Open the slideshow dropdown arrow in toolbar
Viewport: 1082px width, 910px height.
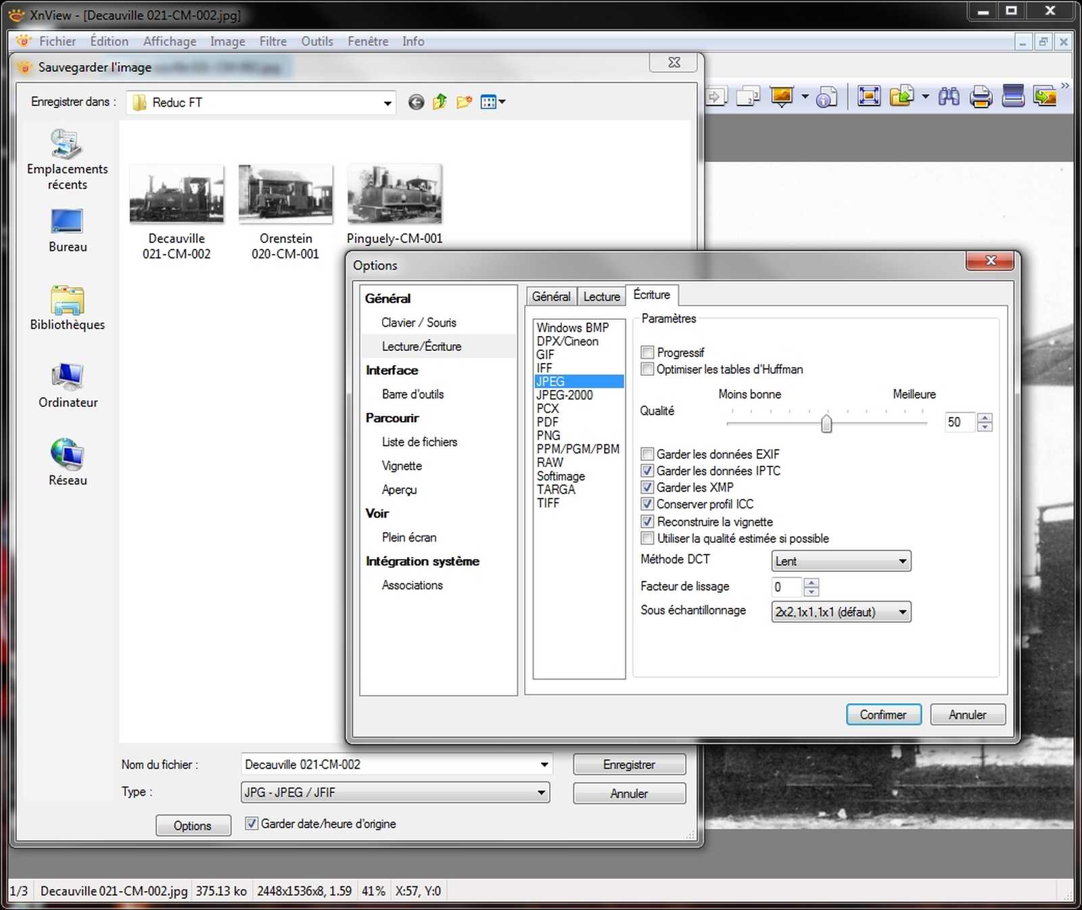click(x=805, y=97)
